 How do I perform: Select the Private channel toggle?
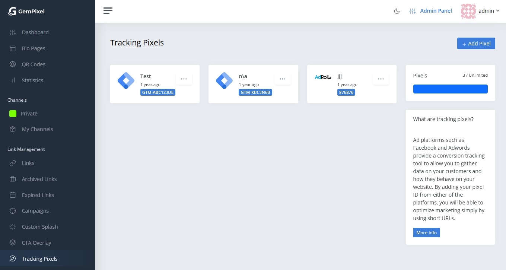click(13, 113)
